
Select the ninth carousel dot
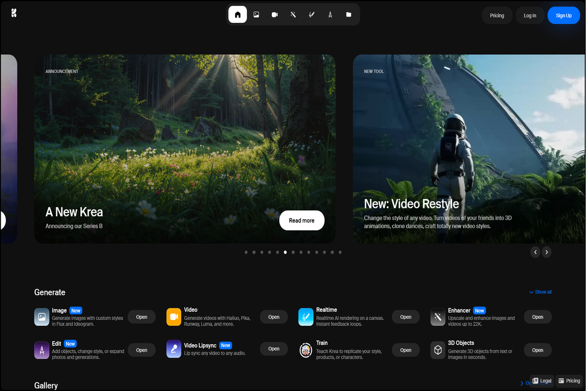(309, 252)
